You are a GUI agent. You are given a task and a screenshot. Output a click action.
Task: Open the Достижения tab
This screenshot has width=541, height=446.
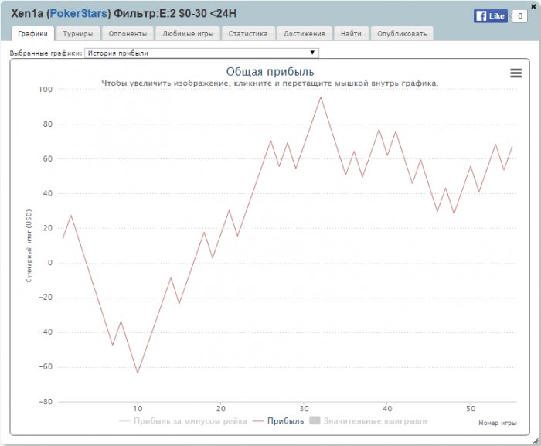[x=305, y=34]
